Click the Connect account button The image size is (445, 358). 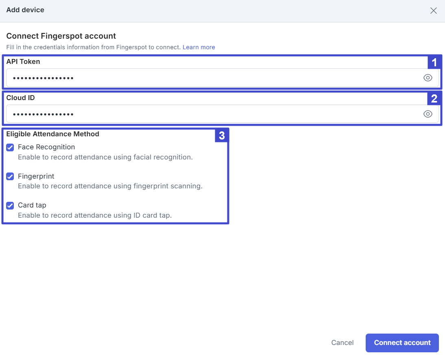tap(402, 343)
